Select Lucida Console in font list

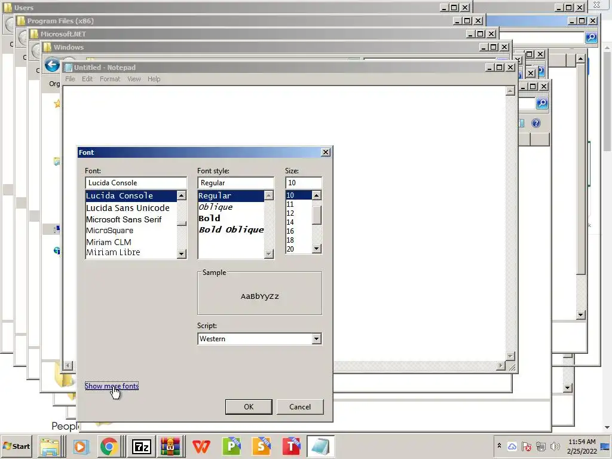pos(131,196)
